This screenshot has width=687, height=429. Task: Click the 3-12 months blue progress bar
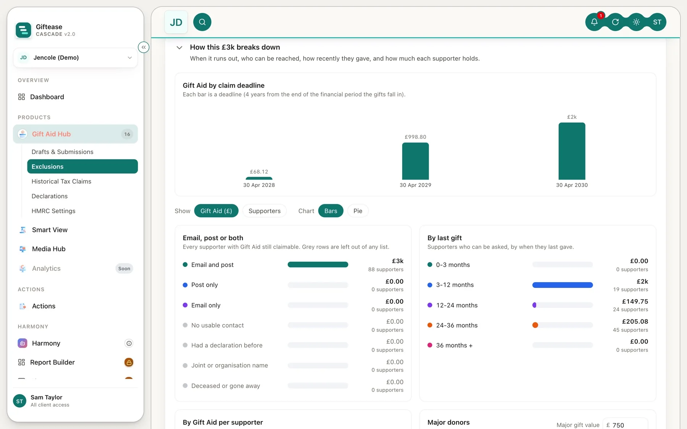click(563, 285)
